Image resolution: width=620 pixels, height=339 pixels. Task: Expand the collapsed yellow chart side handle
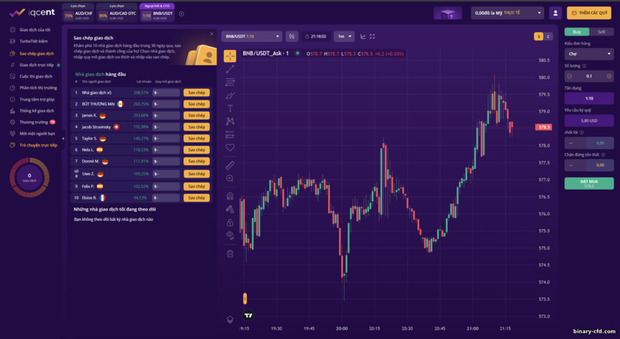[245, 298]
